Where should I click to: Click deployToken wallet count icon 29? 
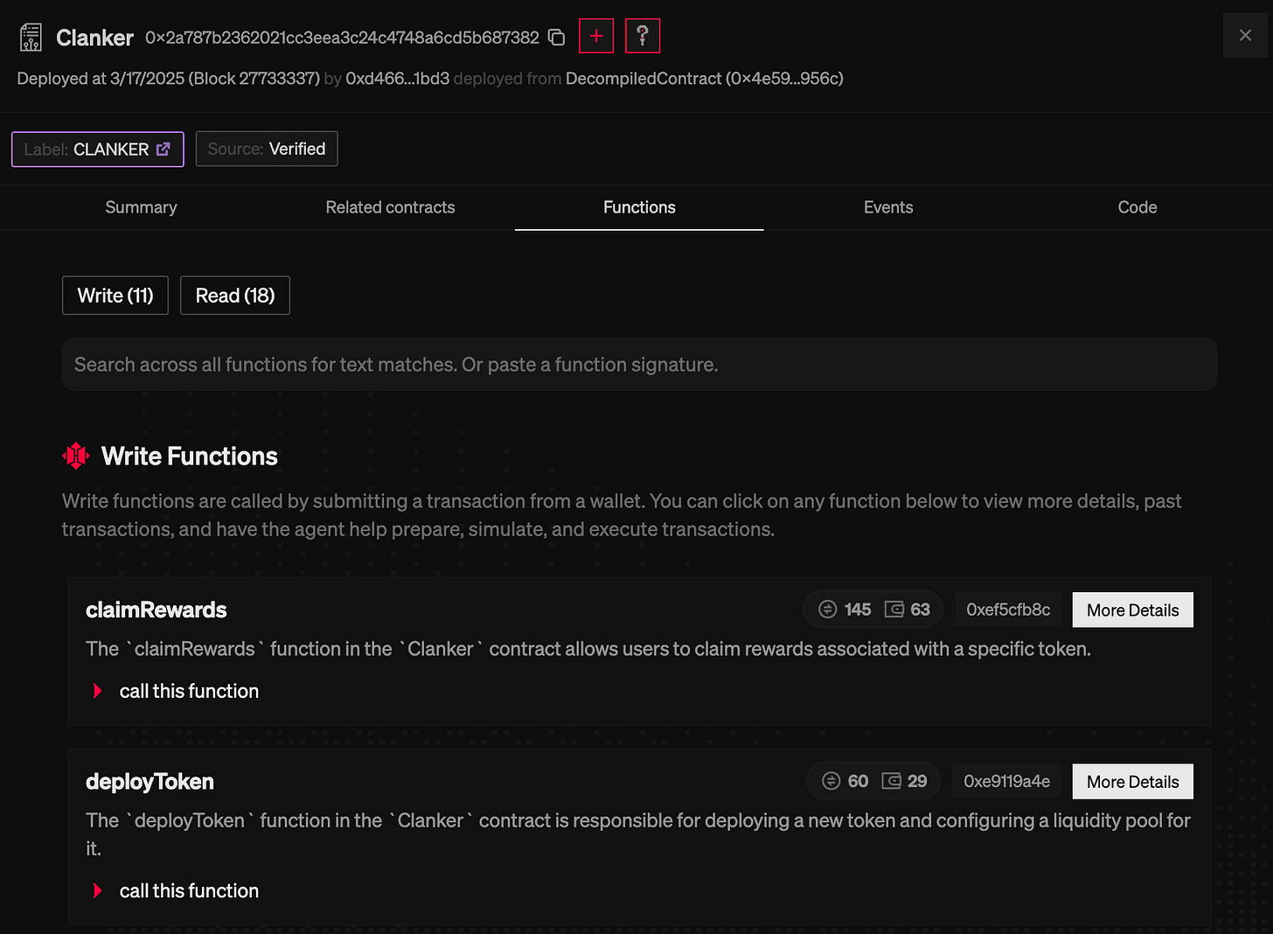coord(891,781)
